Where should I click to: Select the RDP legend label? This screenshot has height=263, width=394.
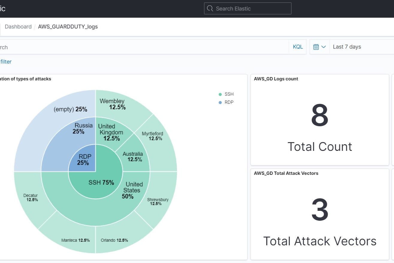pos(229,102)
